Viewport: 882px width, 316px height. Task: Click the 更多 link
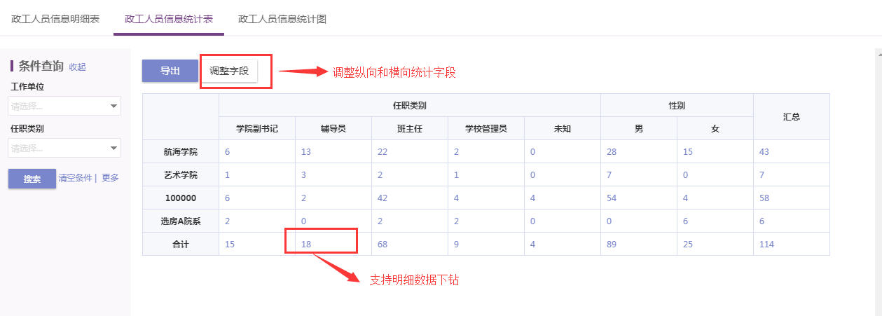110,178
